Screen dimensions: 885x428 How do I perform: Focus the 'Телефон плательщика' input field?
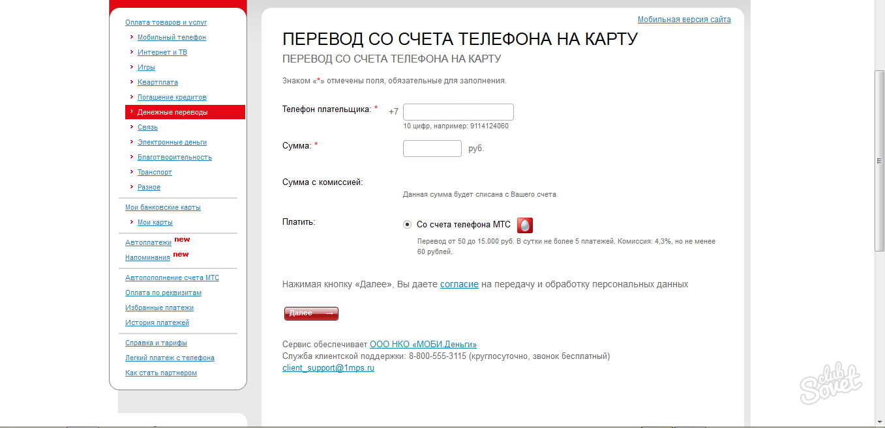click(x=458, y=112)
